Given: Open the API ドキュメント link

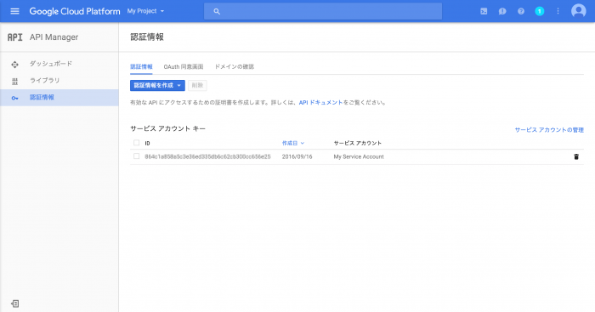Looking at the screenshot, I should 320,103.
